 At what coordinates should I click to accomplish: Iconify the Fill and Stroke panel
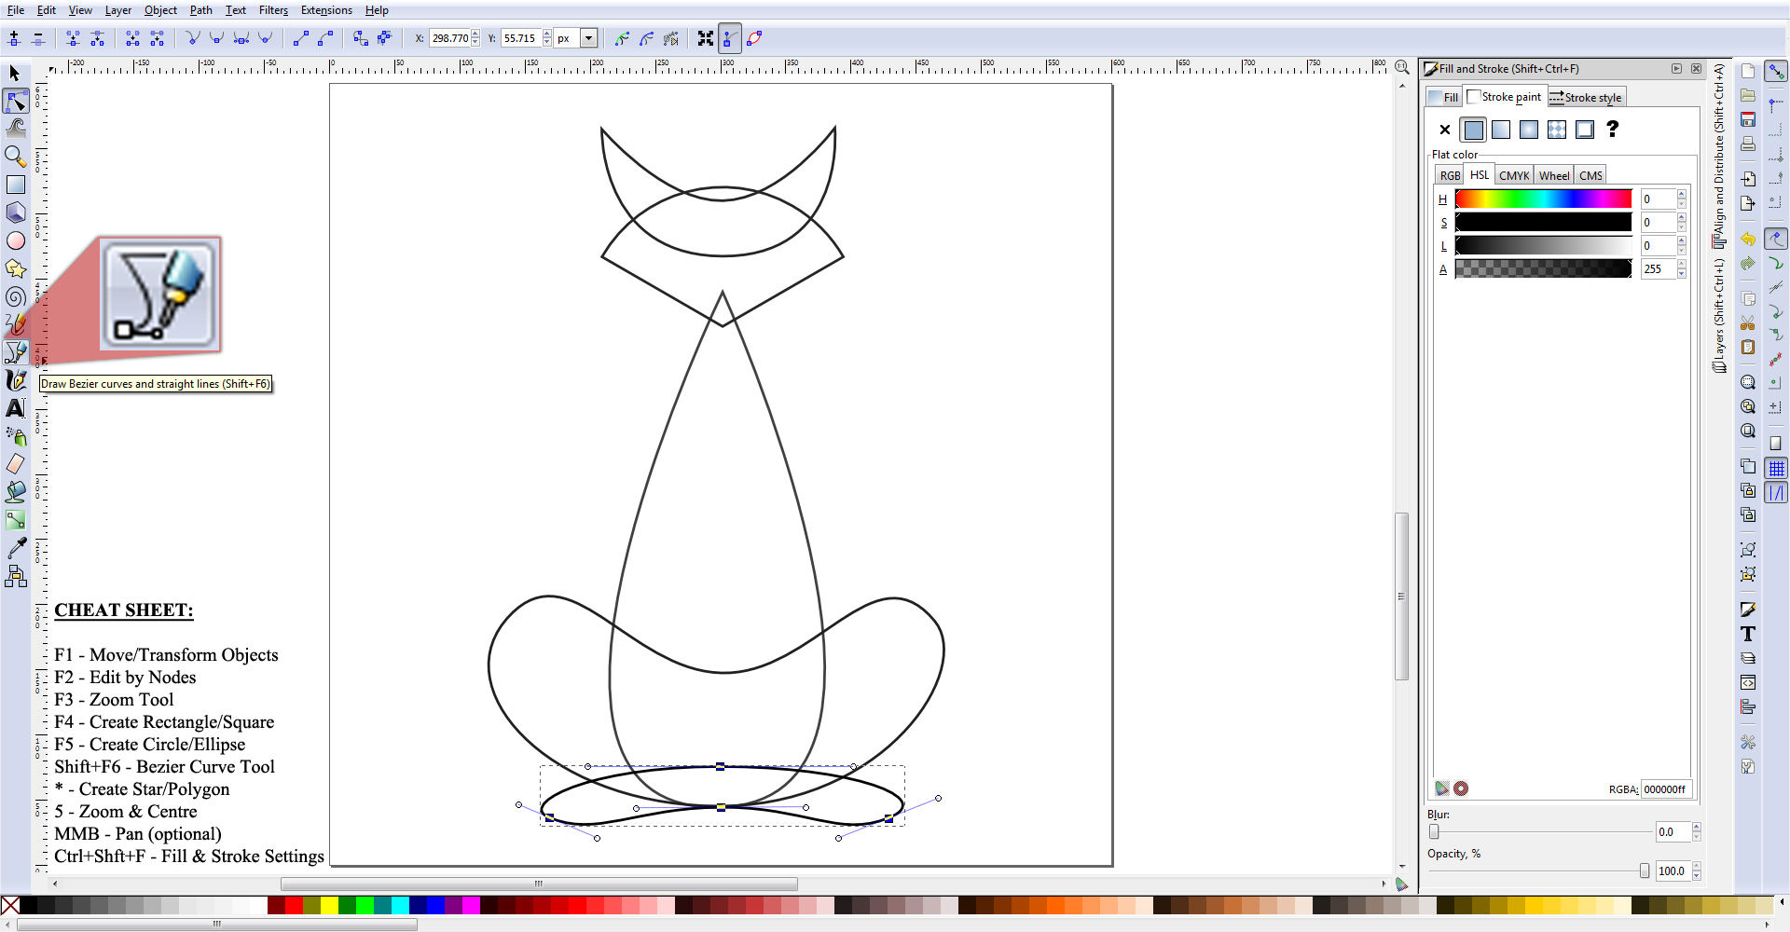1676,68
